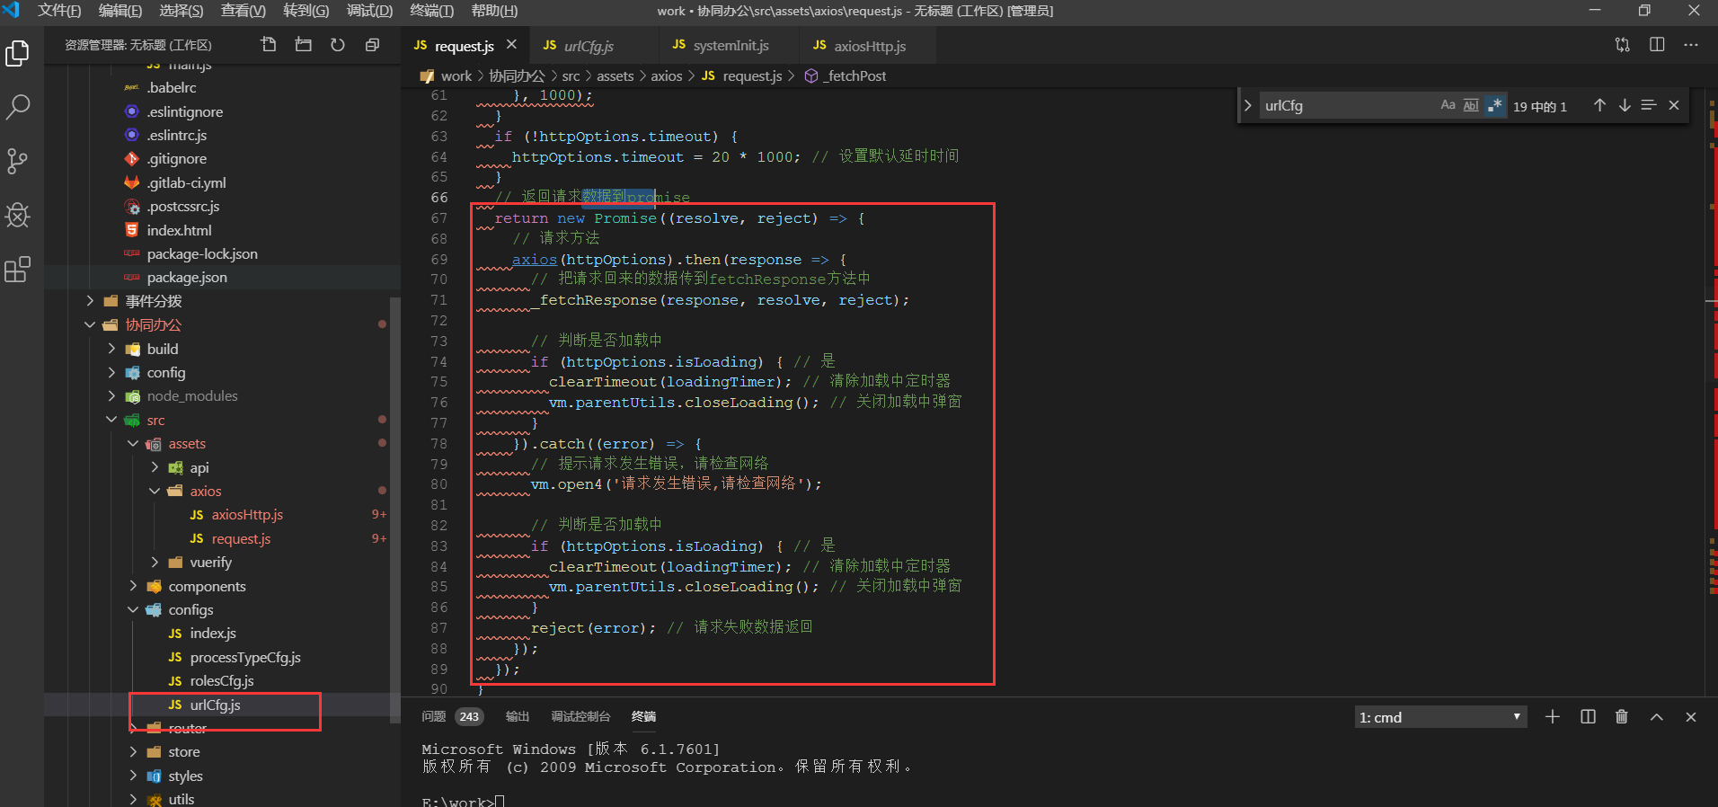Screen dimensions: 1718x807
Task: Expand the config folder
Action: tap(111, 372)
